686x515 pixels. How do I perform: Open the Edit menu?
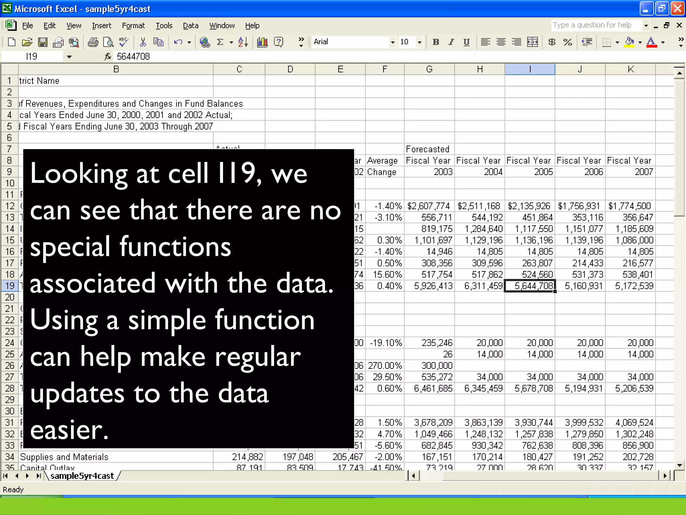tap(50, 25)
